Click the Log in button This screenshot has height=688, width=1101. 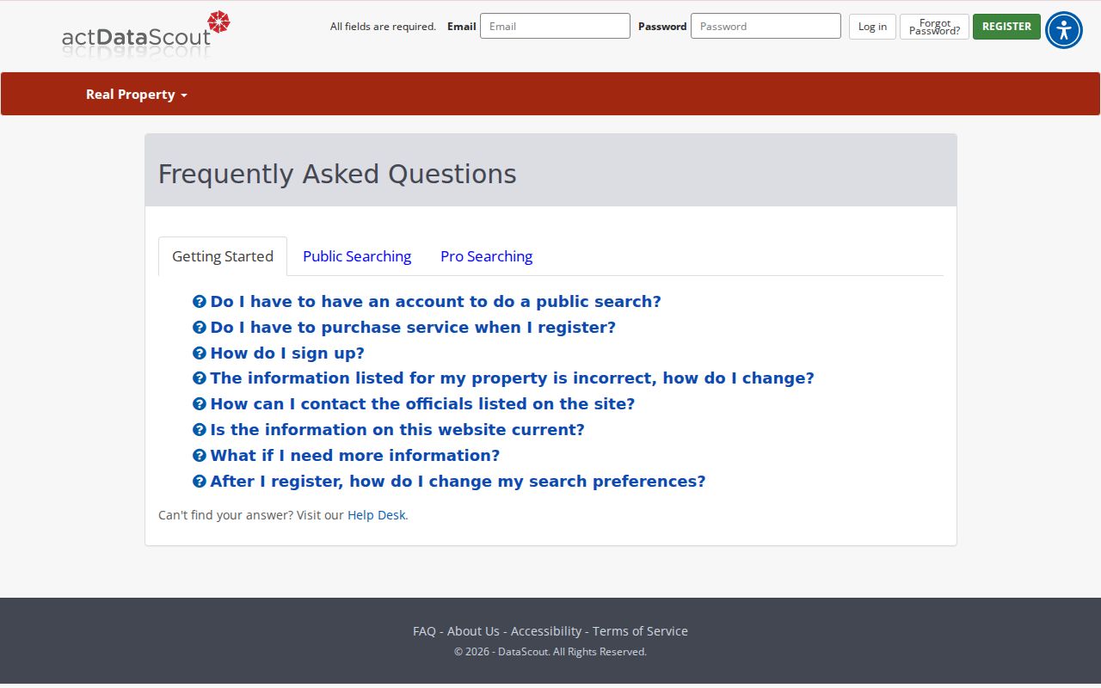tap(872, 27)
